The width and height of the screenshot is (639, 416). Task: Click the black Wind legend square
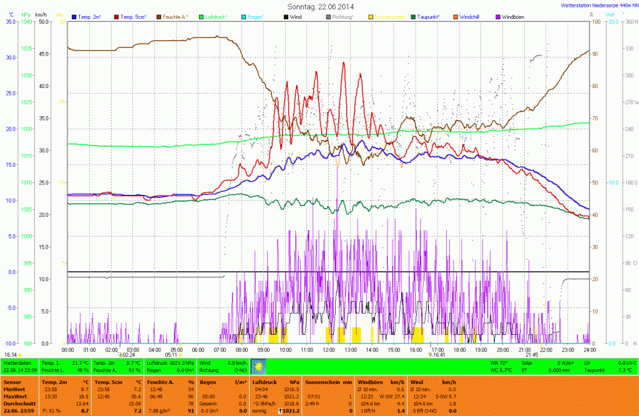(286, 16)
